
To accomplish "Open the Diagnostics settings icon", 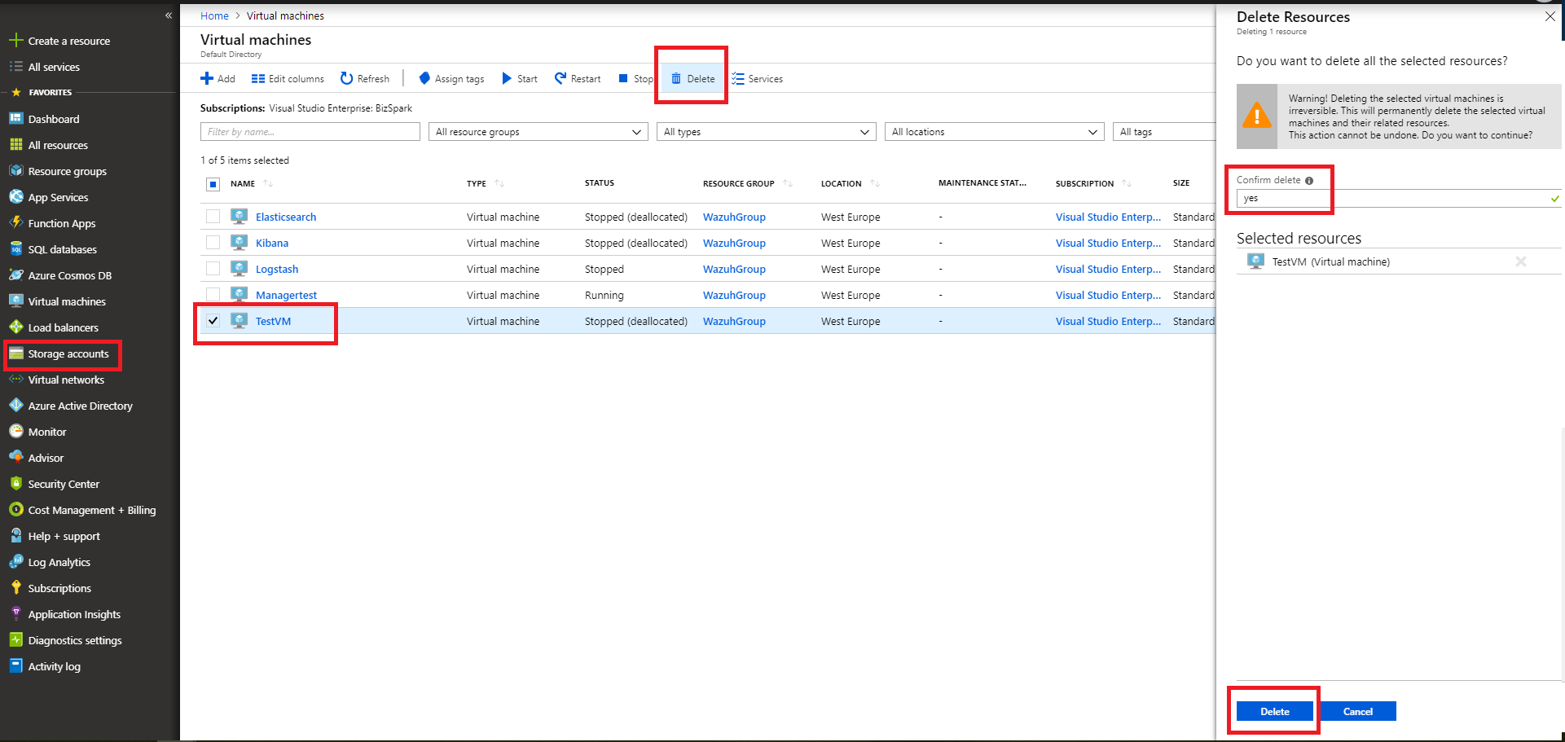I will (15, 640).
